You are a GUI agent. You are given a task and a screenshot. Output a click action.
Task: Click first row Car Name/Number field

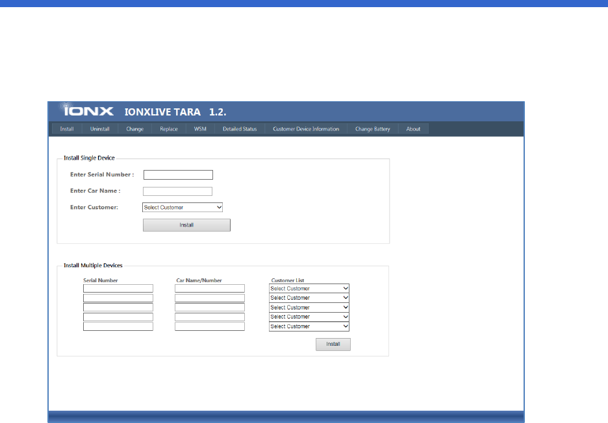pos(210,289)
